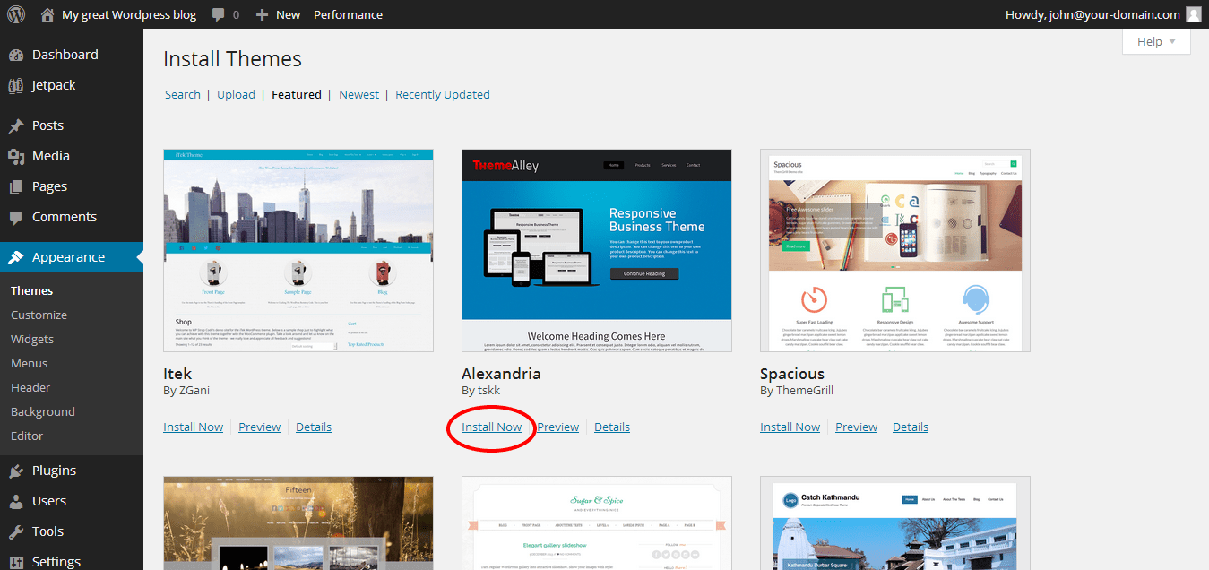Open the Editor submenu item
Screen dimensions: 1209x570
[x=27, y=436]
